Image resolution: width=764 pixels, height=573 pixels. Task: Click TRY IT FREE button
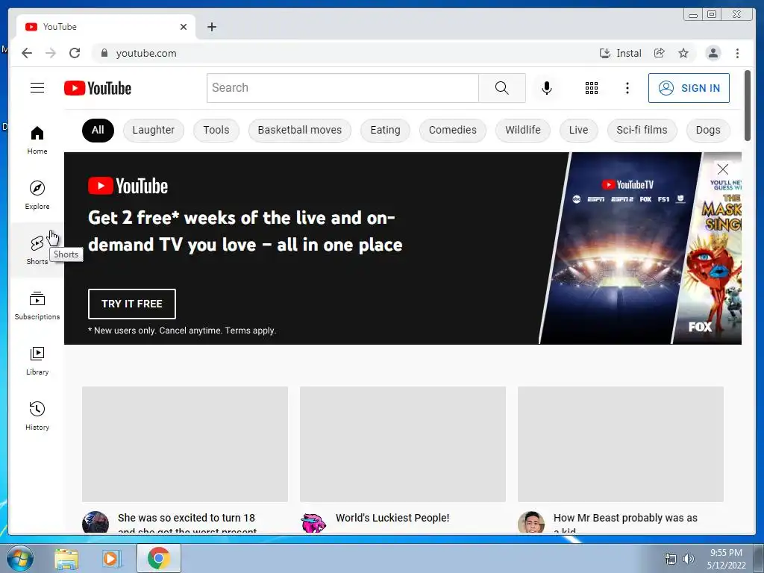pos(132,304)
